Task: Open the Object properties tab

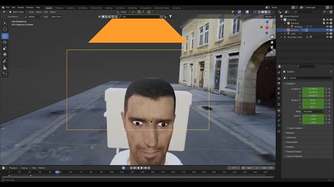Action: (x=279, y=111)
